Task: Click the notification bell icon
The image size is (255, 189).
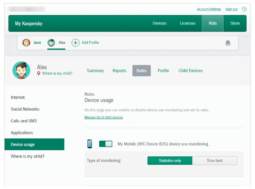Action: (228, 43)
